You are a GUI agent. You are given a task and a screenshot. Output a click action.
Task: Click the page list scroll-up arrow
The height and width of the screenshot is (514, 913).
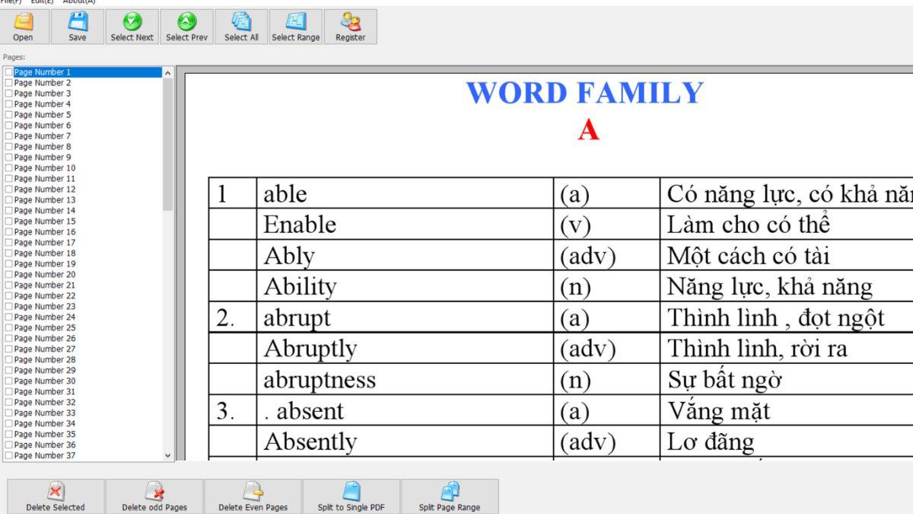[168, 72]
